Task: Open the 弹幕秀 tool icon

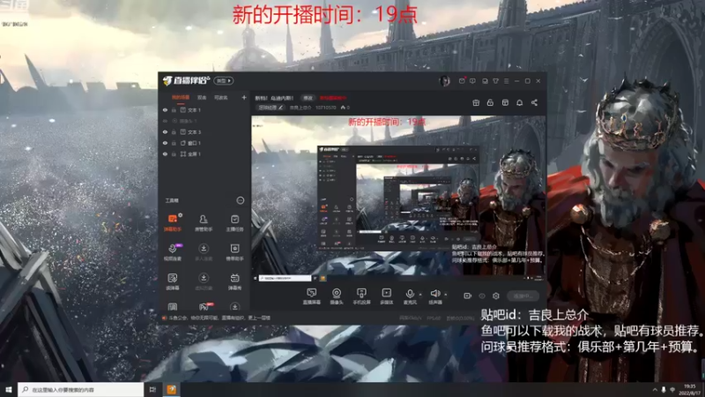Action: (x=234, y=281)
